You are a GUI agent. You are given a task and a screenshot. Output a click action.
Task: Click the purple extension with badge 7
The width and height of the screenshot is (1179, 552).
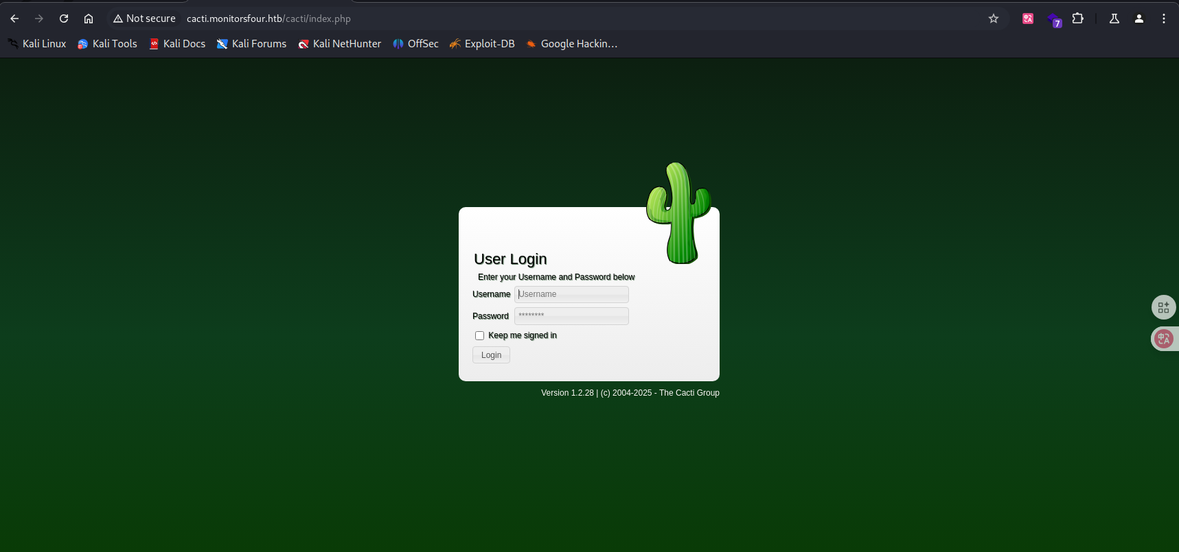pyautogui.click(x=1054, y=19)
